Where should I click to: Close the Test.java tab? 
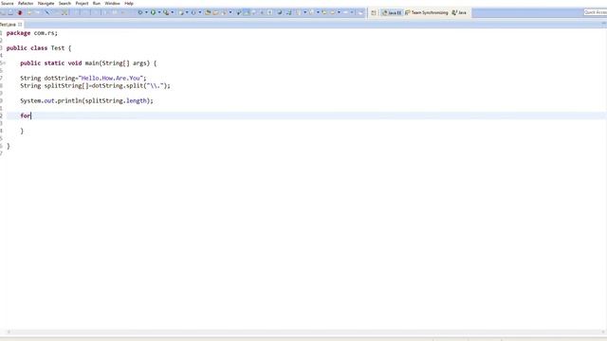tap(20, 25)
